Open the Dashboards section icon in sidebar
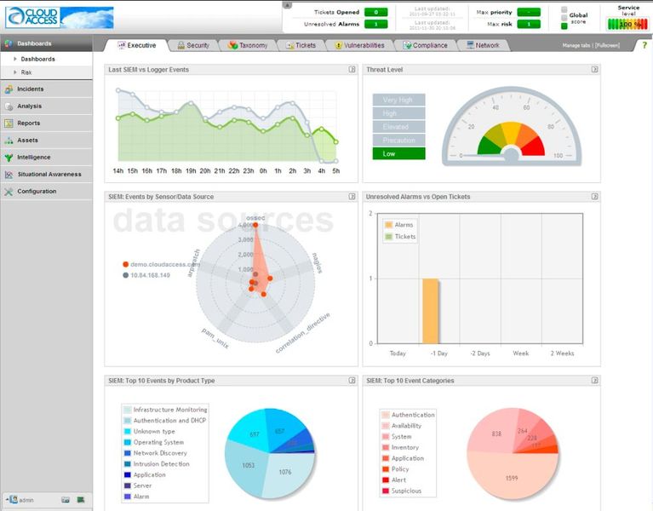Screen dimensions: 653x511 (9, 43)
